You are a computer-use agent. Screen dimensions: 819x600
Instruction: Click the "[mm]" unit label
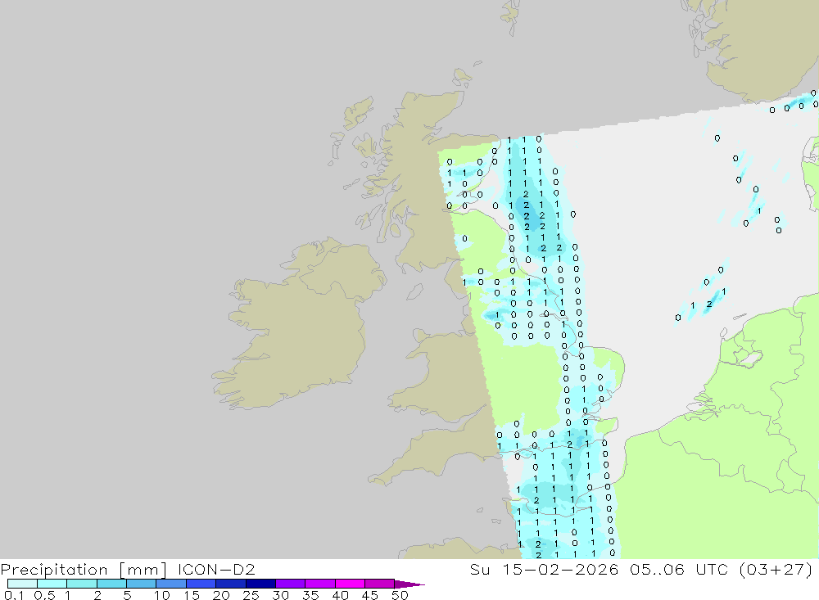(143, 570)
